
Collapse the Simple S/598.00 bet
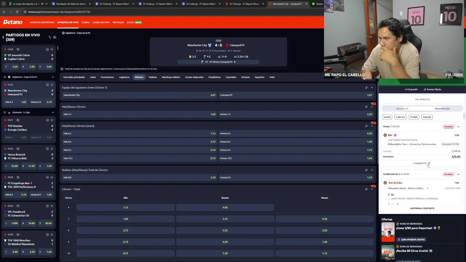(x=458, y=127)
